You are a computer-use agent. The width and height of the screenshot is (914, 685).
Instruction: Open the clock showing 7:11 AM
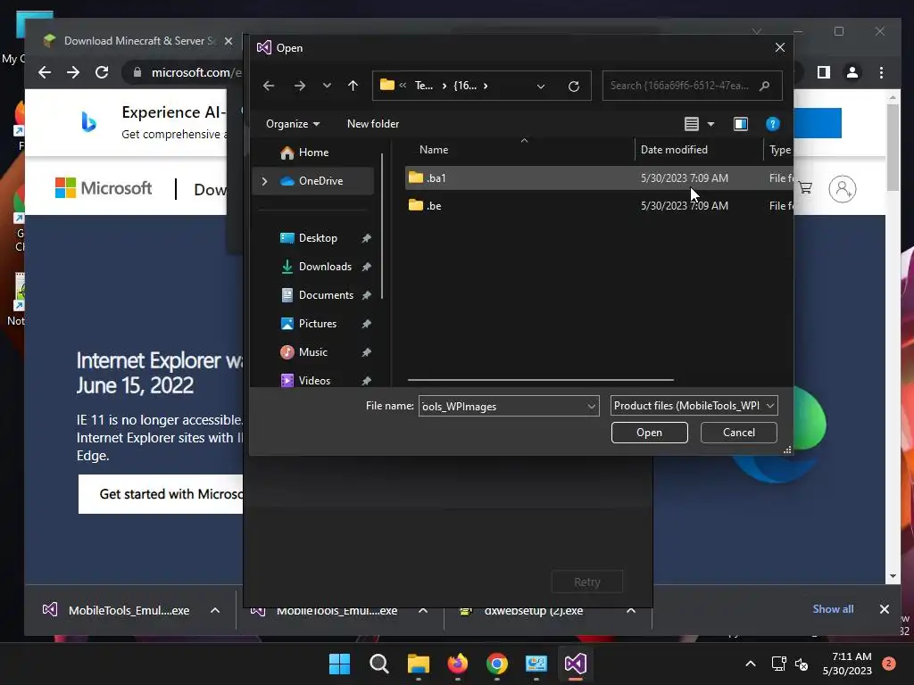pos(848,664)
